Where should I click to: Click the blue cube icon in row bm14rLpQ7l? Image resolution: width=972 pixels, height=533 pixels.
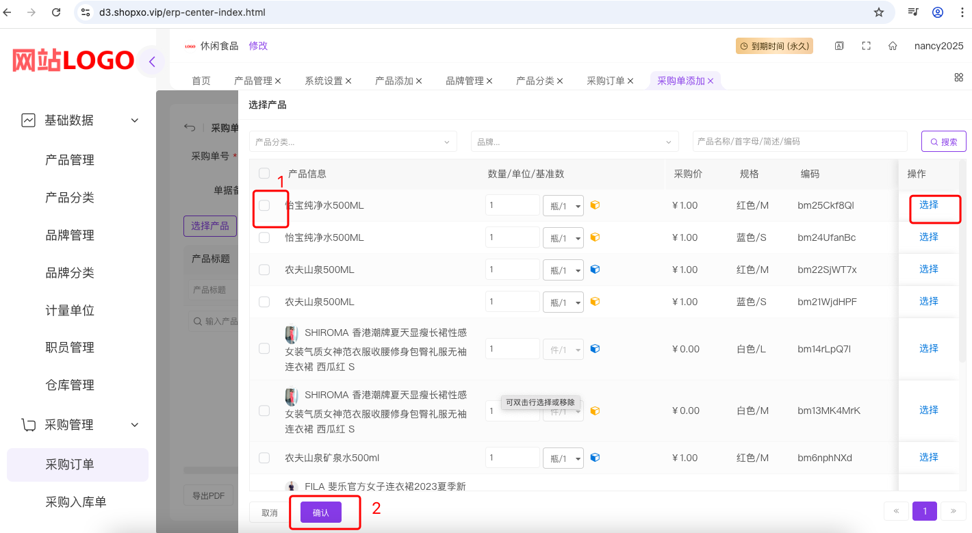tap(595, 349)
